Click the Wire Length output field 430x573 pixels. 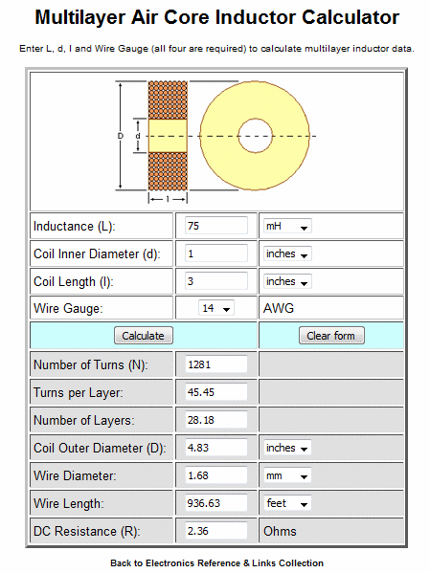pyautogui.click(x=215, y=503)
